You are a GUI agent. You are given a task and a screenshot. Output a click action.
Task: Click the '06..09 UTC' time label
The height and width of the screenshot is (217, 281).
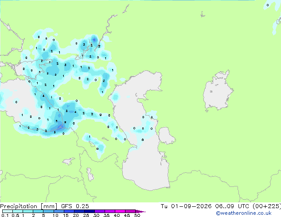coord(232,206)
